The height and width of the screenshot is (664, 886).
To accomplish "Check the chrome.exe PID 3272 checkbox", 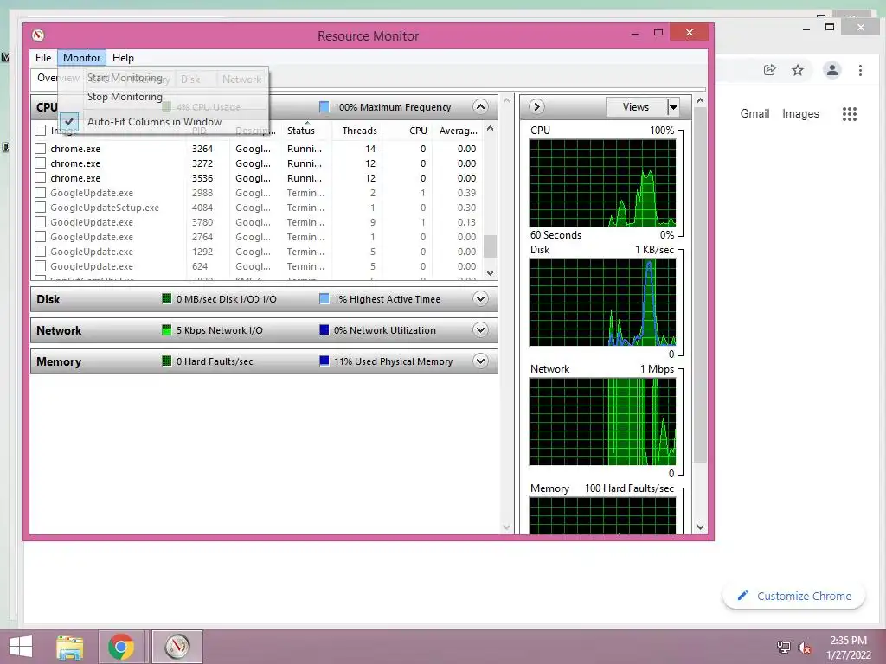I will pyautogui.click(x=40, y=163).
